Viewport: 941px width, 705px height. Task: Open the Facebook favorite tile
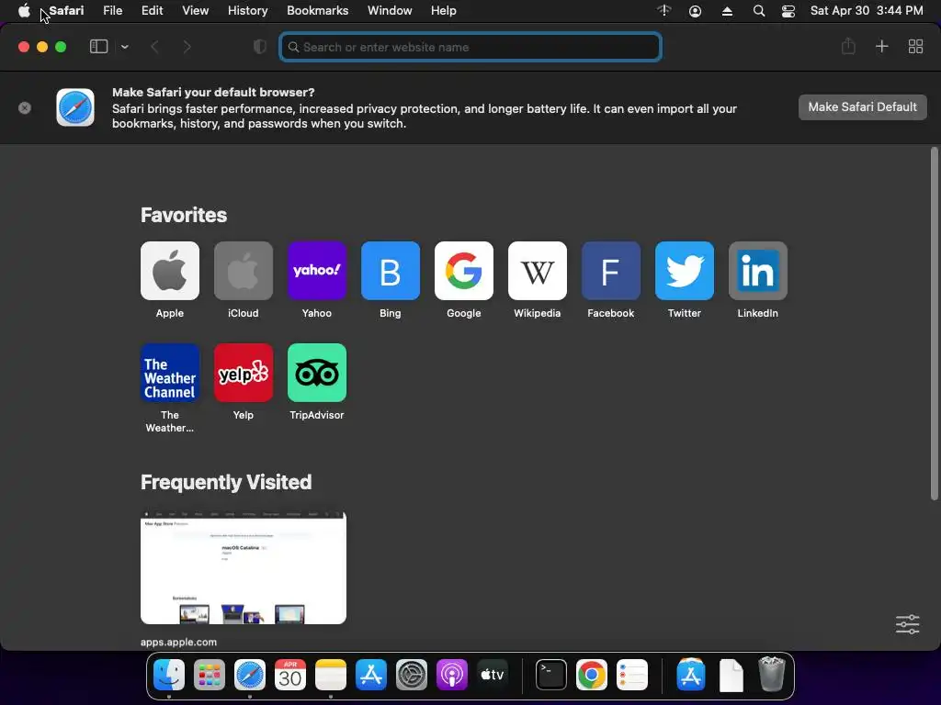[611, 271]
